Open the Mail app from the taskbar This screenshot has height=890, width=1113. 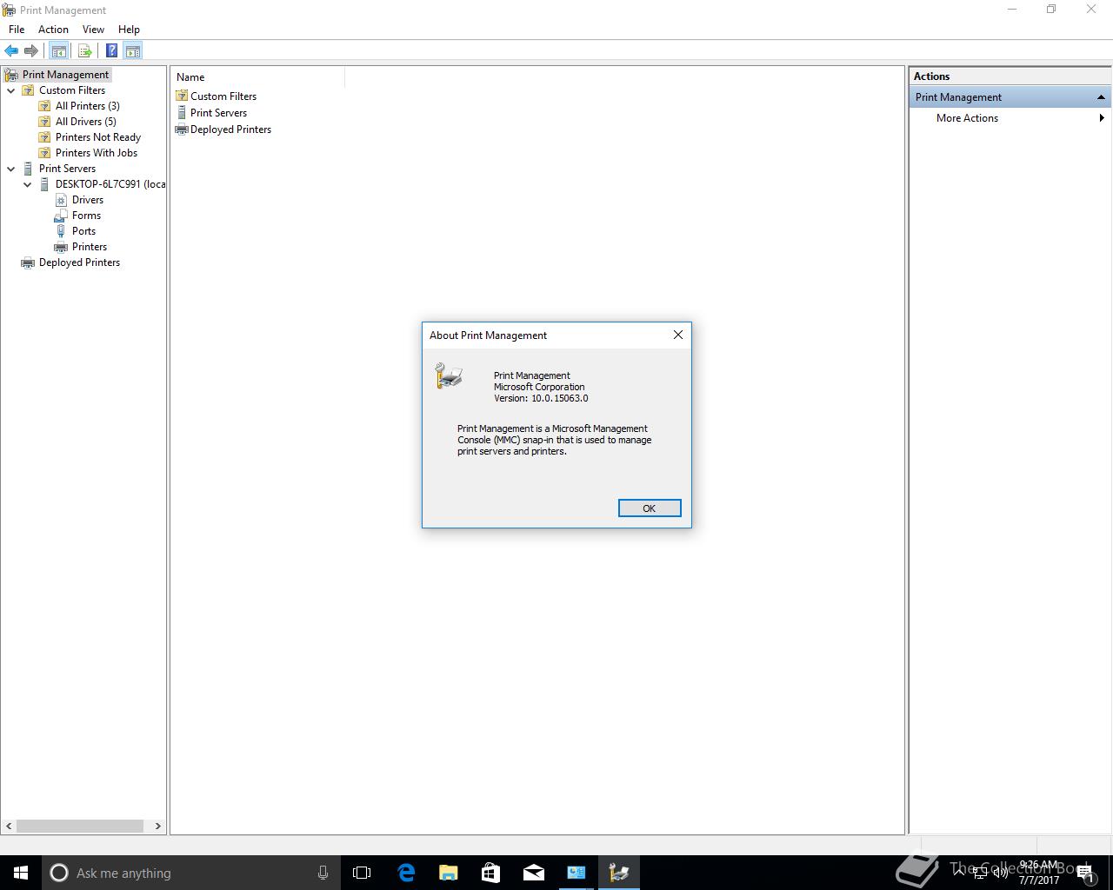pos(534,873)
